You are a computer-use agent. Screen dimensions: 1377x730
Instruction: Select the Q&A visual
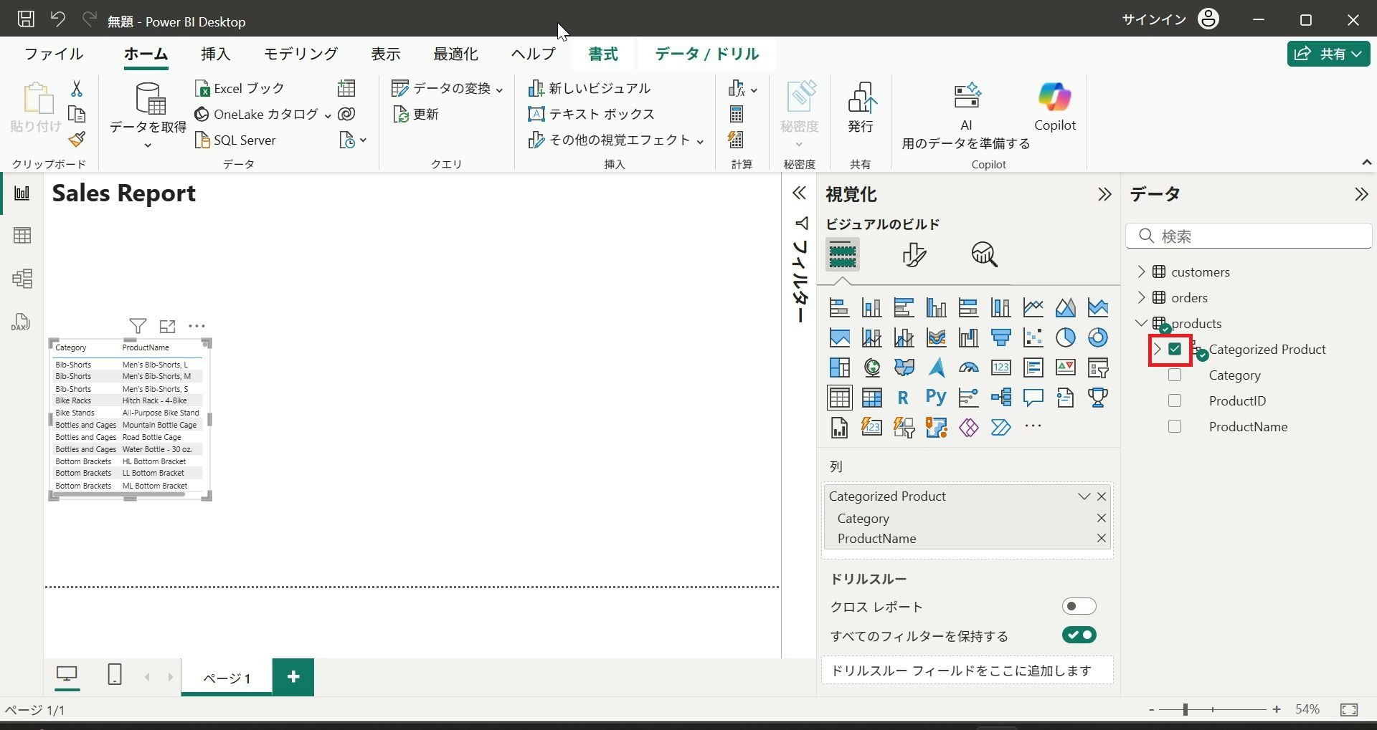(1033, 398)
